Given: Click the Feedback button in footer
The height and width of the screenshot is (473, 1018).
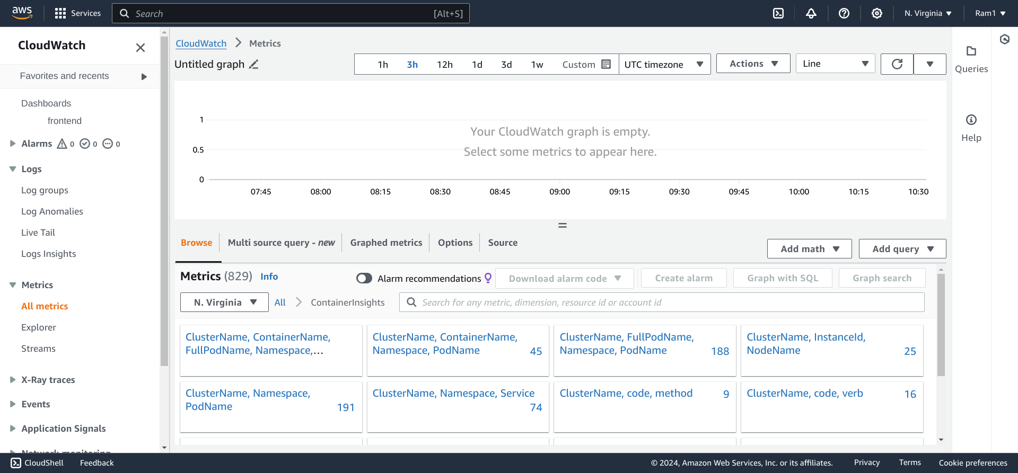Looking at the screenshot, I should point(97,463).
